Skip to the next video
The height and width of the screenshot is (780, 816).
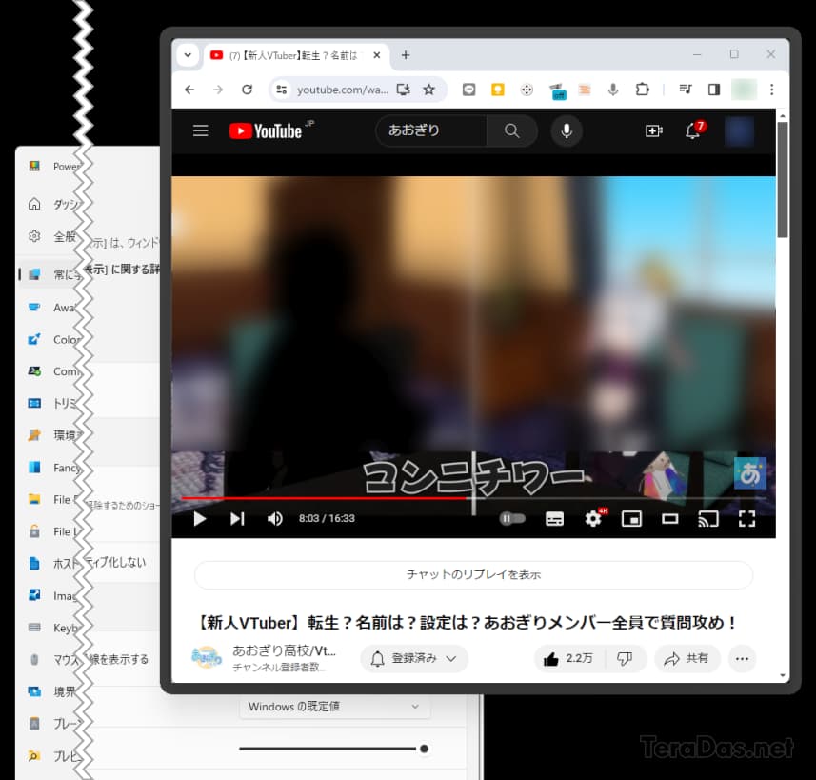[237, 519]
